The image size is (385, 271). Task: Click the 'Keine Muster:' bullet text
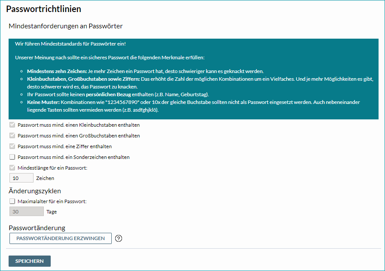coord(43,102)
